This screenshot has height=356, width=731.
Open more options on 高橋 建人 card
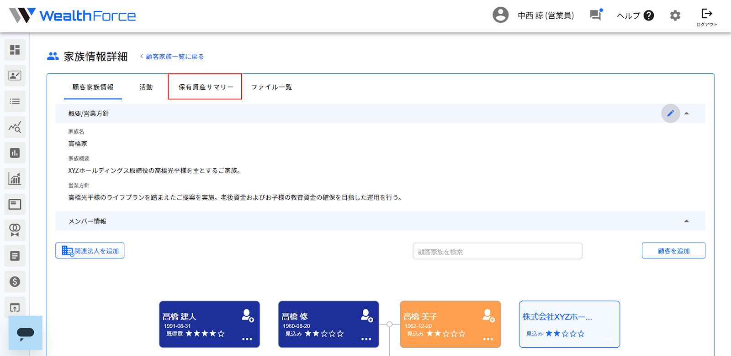247,339
